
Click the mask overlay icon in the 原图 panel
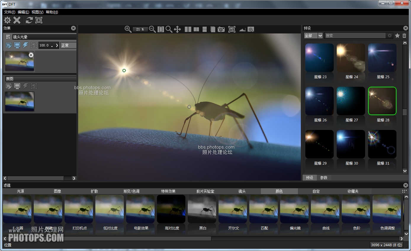click(x=34, y=86)
